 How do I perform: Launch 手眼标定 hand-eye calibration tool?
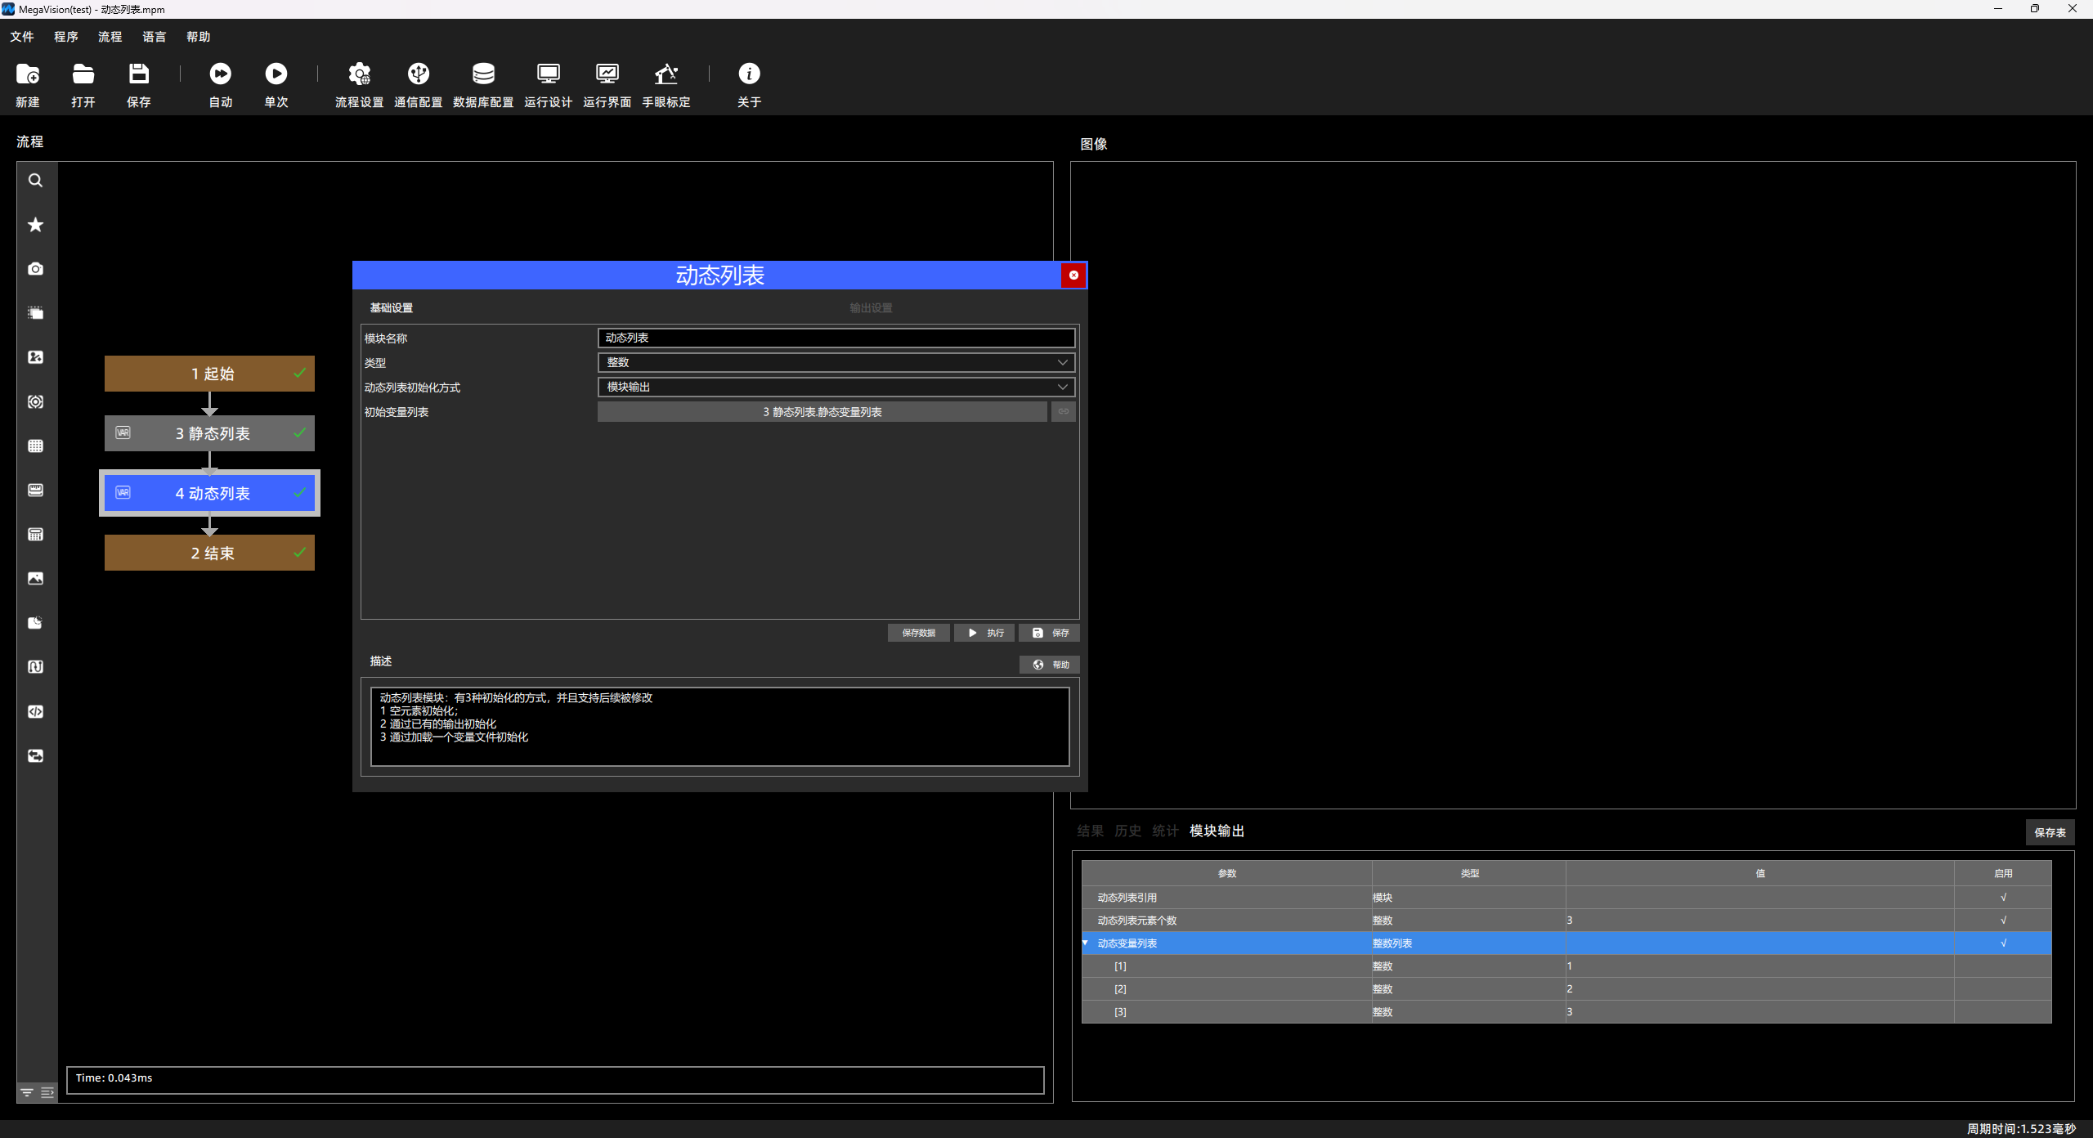pos(666,74)
